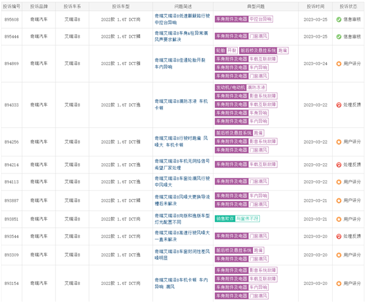Click the 与宣传不符 tag
This screenshot has width=365, height=302.
tap(247, 219)
